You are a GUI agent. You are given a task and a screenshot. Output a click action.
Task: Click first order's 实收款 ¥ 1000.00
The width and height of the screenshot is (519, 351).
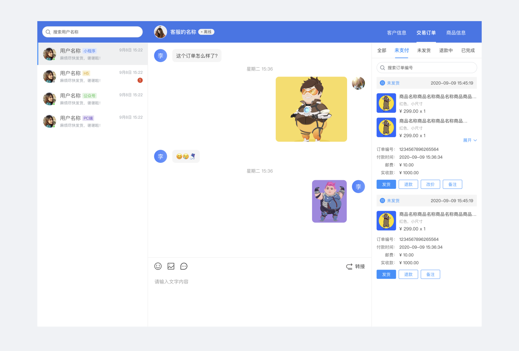point(409,173)
